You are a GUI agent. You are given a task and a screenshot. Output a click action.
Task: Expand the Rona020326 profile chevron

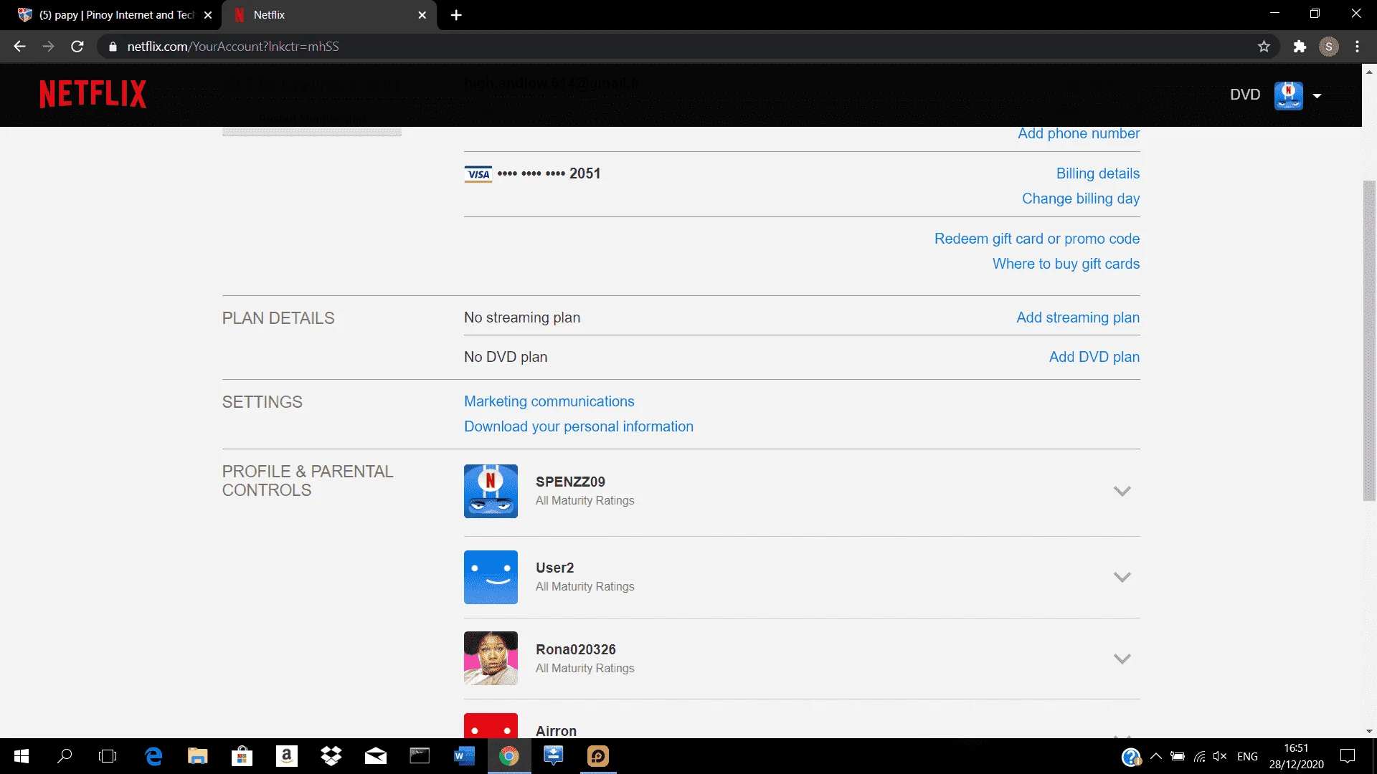[1122, 659]
